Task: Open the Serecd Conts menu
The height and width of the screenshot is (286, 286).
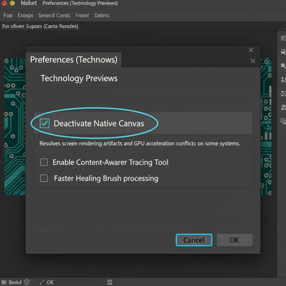Action: [54, 15]
